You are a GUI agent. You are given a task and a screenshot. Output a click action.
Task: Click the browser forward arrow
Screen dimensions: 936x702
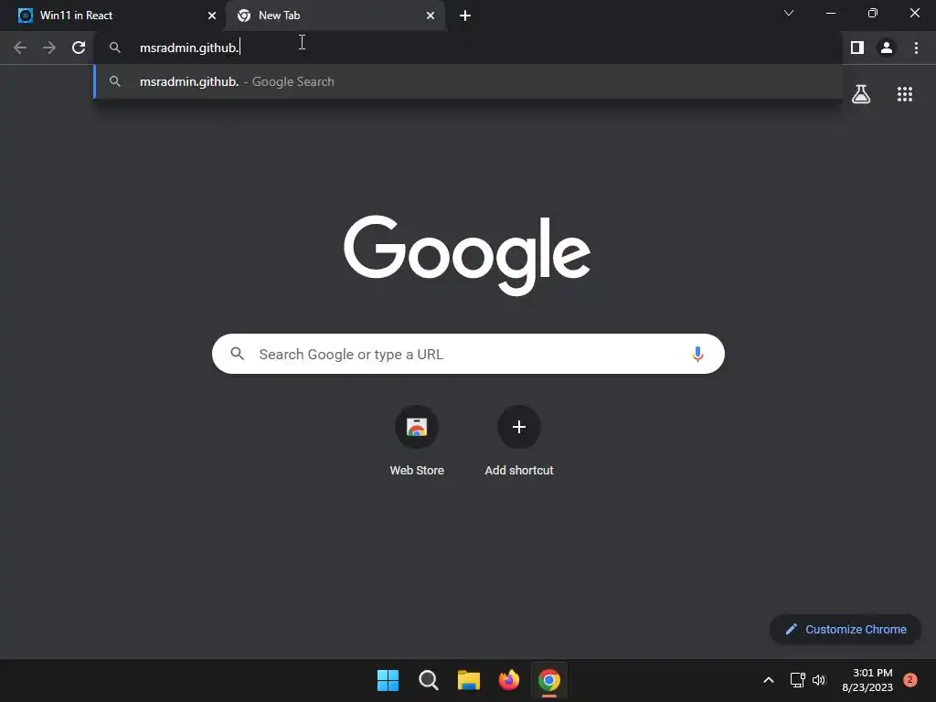(49, 48)
